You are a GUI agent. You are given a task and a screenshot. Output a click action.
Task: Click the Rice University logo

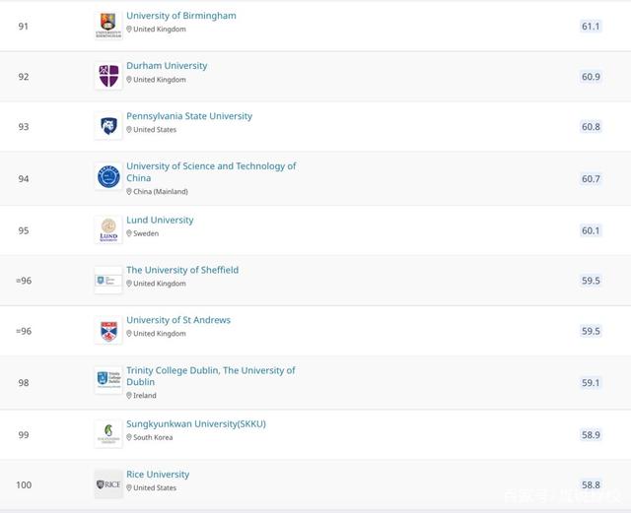108,484
